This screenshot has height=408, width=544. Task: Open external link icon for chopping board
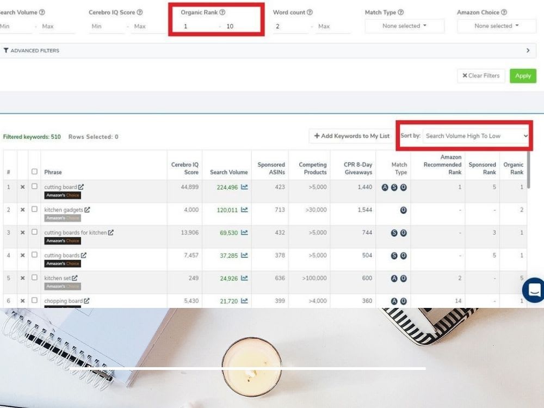click(86, 301)
